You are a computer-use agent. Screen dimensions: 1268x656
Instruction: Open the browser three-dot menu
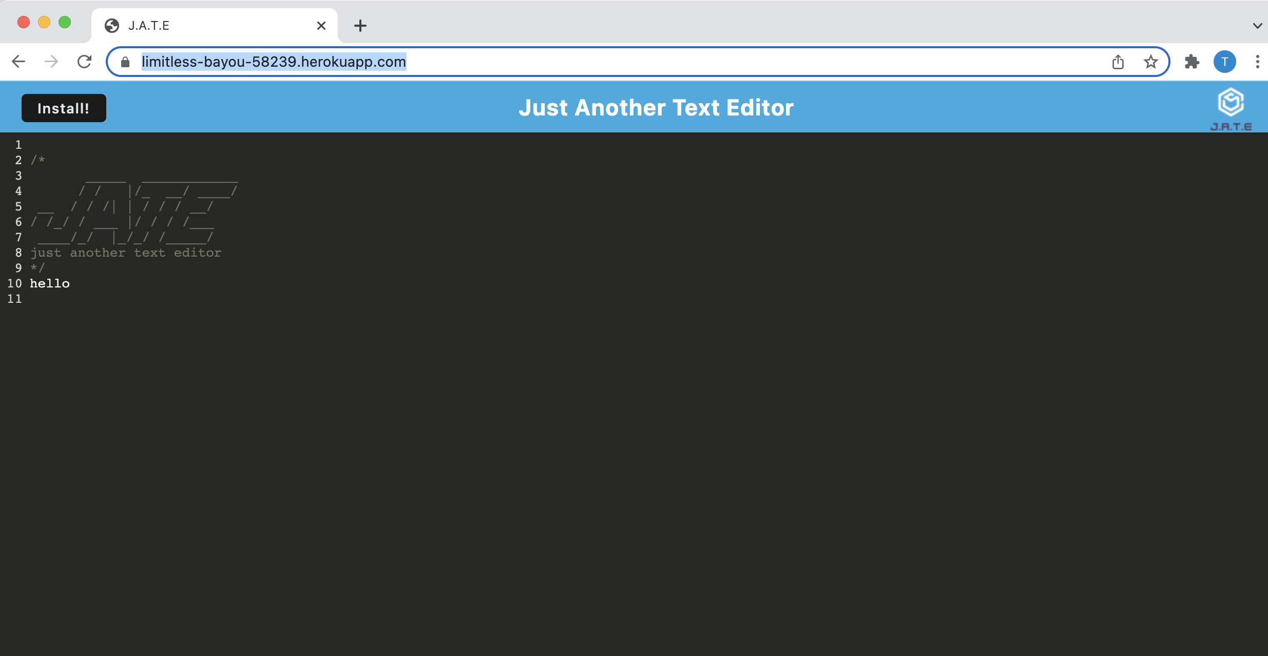click(1258, 61)
